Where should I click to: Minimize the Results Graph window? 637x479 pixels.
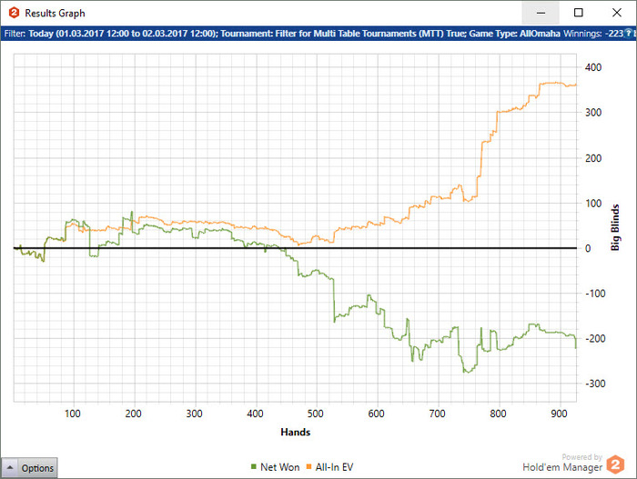[541, 13]
